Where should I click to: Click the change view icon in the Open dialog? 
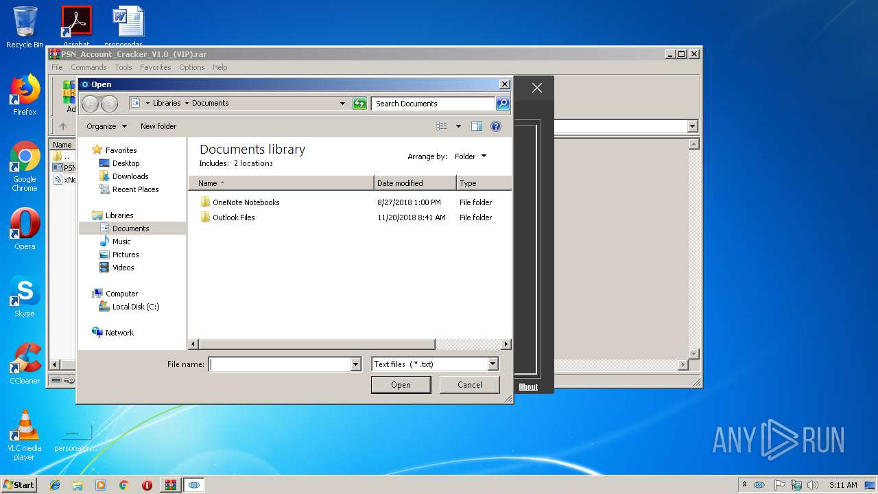pos(442,126)
